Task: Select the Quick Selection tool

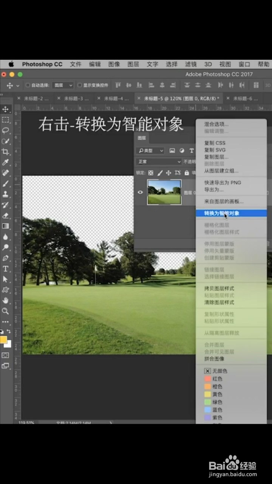Action: 5,141
